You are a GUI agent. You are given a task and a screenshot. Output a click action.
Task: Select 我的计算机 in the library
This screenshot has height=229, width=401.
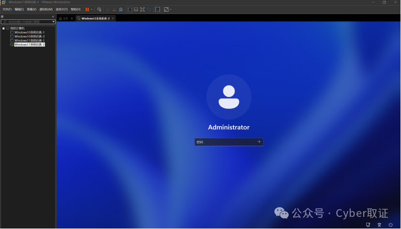click(17, 29)
